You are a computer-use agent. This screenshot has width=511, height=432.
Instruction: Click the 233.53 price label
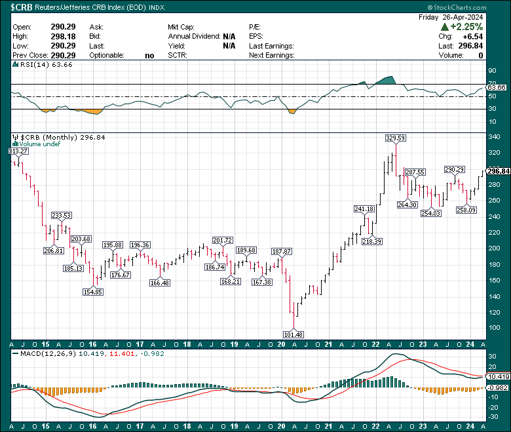[x=62, y=216]
